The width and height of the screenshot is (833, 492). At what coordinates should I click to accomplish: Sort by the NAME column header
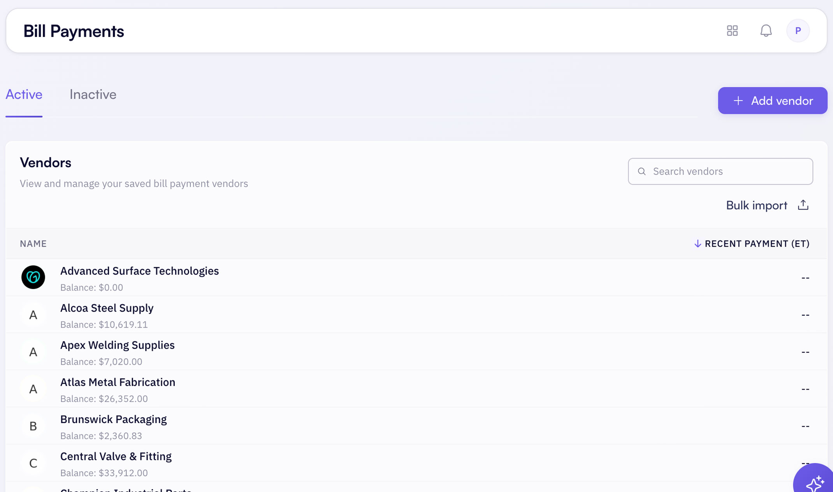(x=33, y=243)
